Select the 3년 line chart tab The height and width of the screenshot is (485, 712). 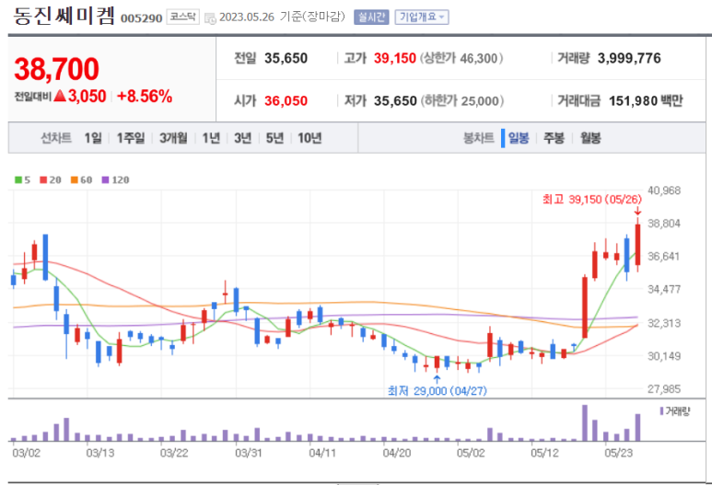(242, 138)
